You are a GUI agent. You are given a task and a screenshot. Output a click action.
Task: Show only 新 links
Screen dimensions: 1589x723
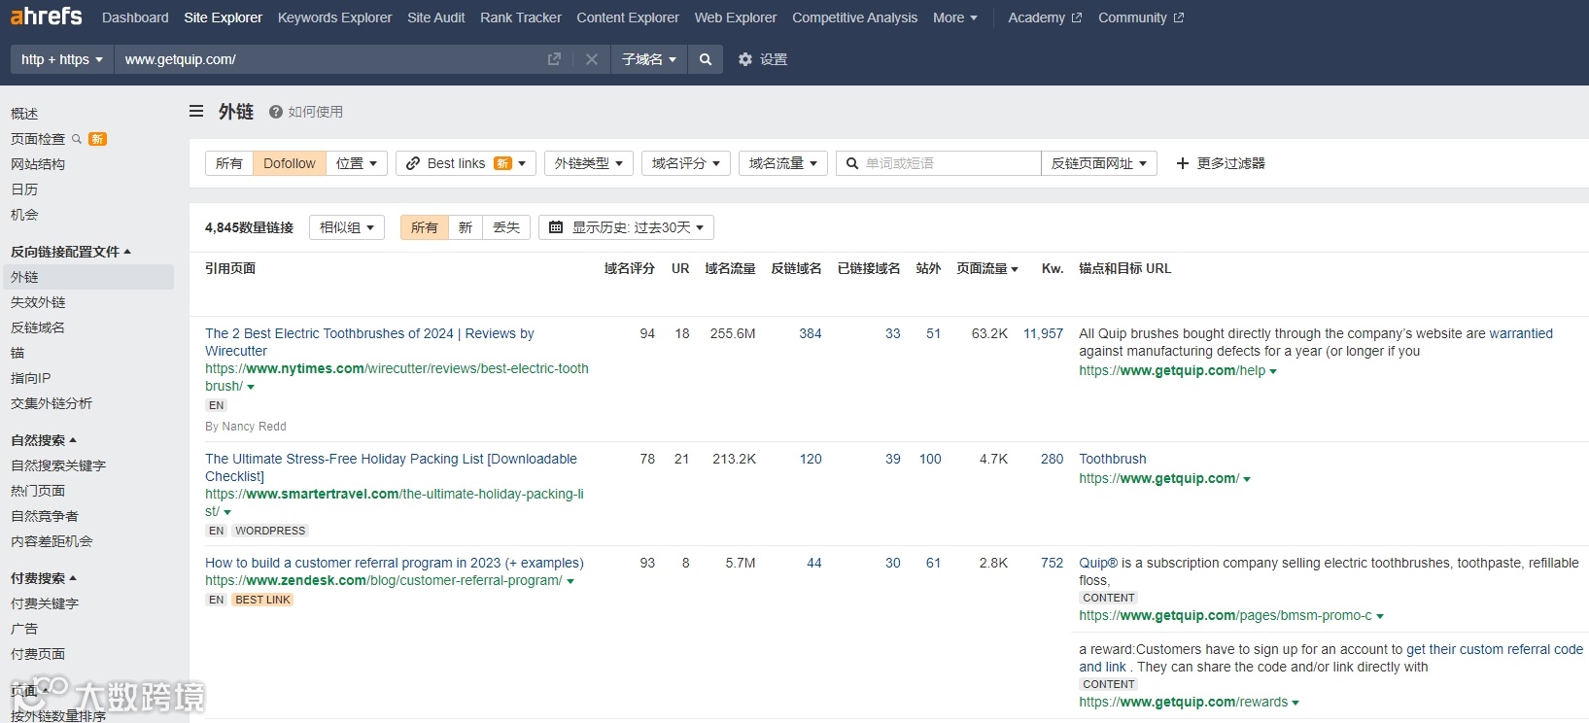[466, 227]
